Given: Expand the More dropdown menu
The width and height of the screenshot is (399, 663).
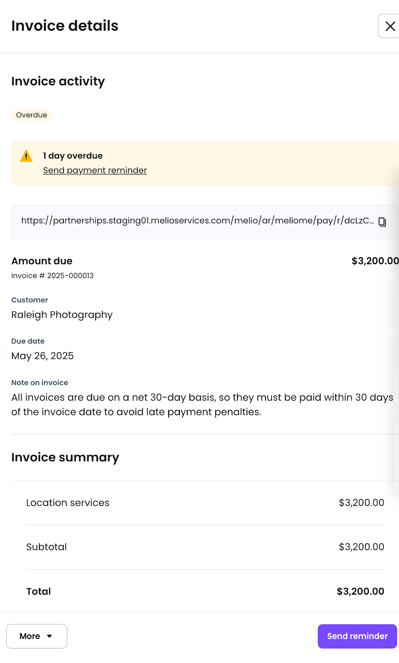Looking at the screenshot, I should [36, 636].
